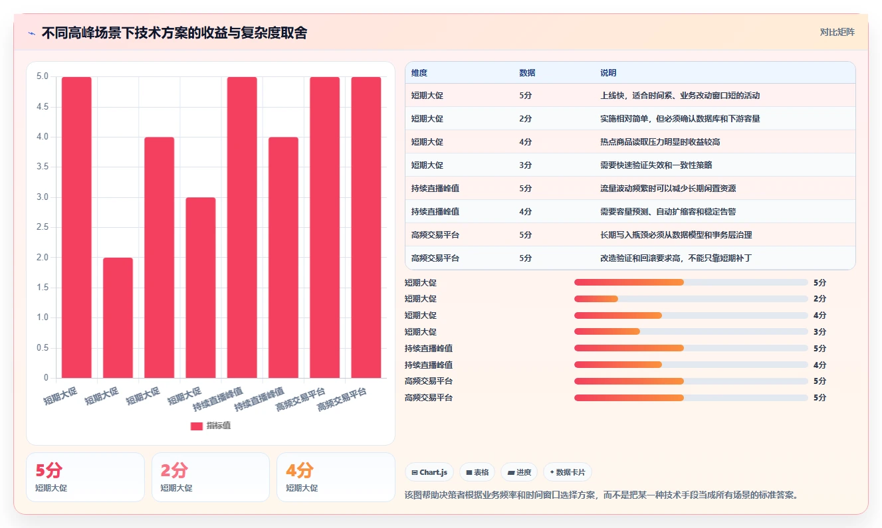The height and width of the screenshot is (528, 882).
Task: Select table row 需要快速验证失效和一致性策略
Action: [630, 165]
